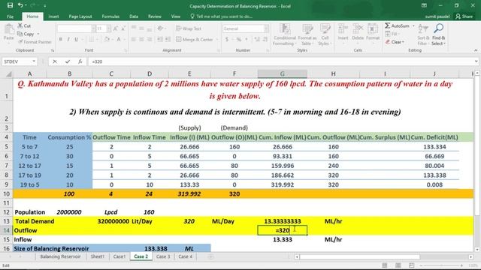This screenshot has width=481, height=270.
Task: Click AutoSum sigma button
Action: point(397,25)
